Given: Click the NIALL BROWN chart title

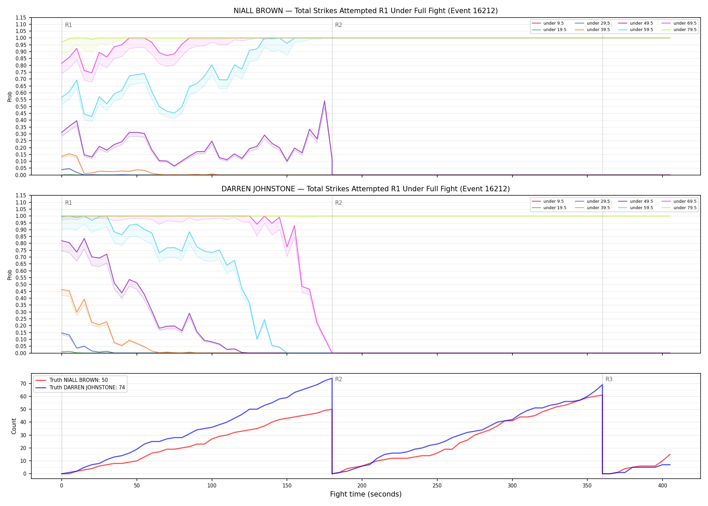Looking at the screenshot, I should (365, 11).
